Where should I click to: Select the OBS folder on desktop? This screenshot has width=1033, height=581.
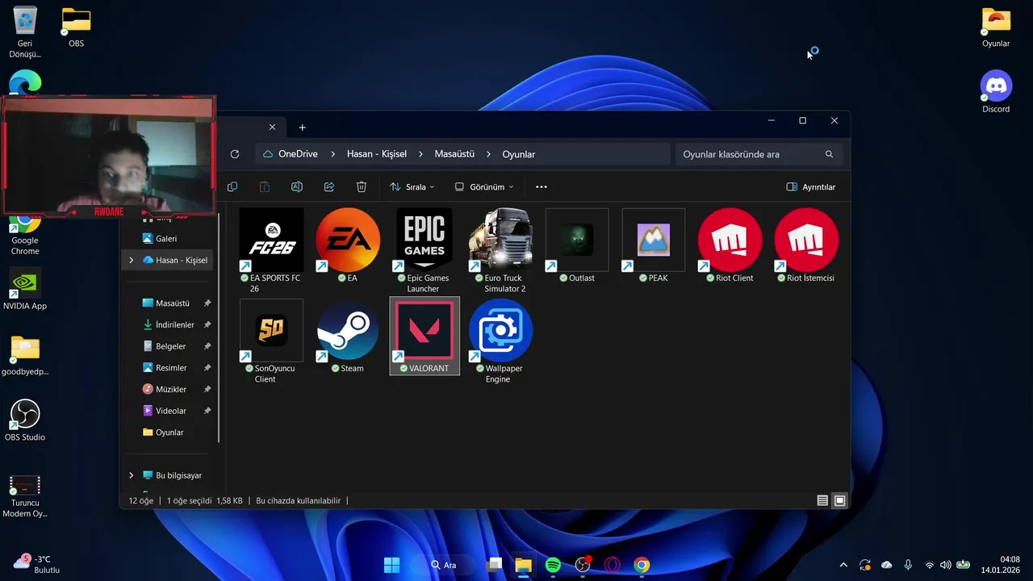[x=76, y=27]
